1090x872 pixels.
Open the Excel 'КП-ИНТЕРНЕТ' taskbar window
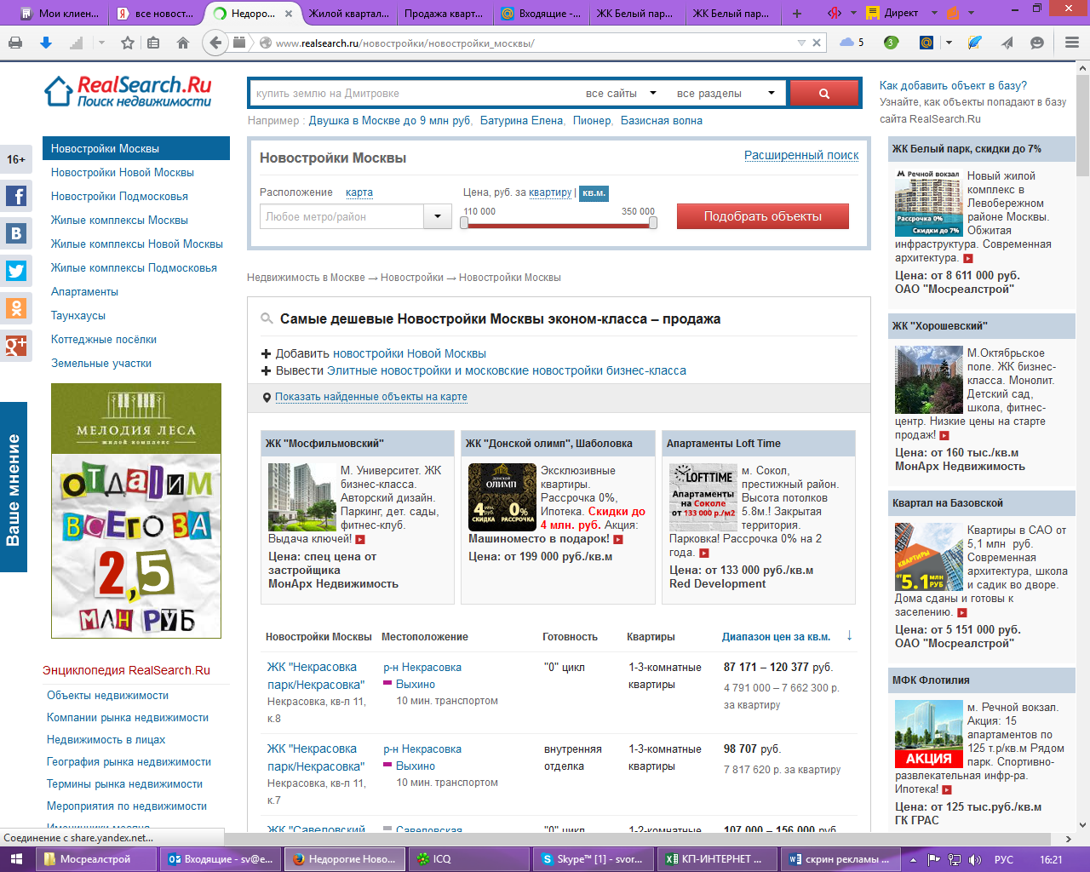(x=718, y=859)
